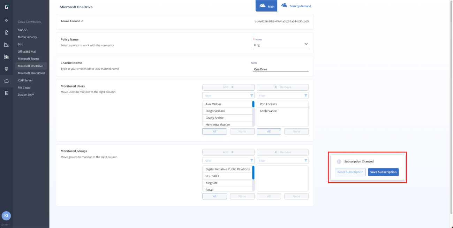Click Save Subscription button
This screenshot has width=453, height=228.
point(383,172)
